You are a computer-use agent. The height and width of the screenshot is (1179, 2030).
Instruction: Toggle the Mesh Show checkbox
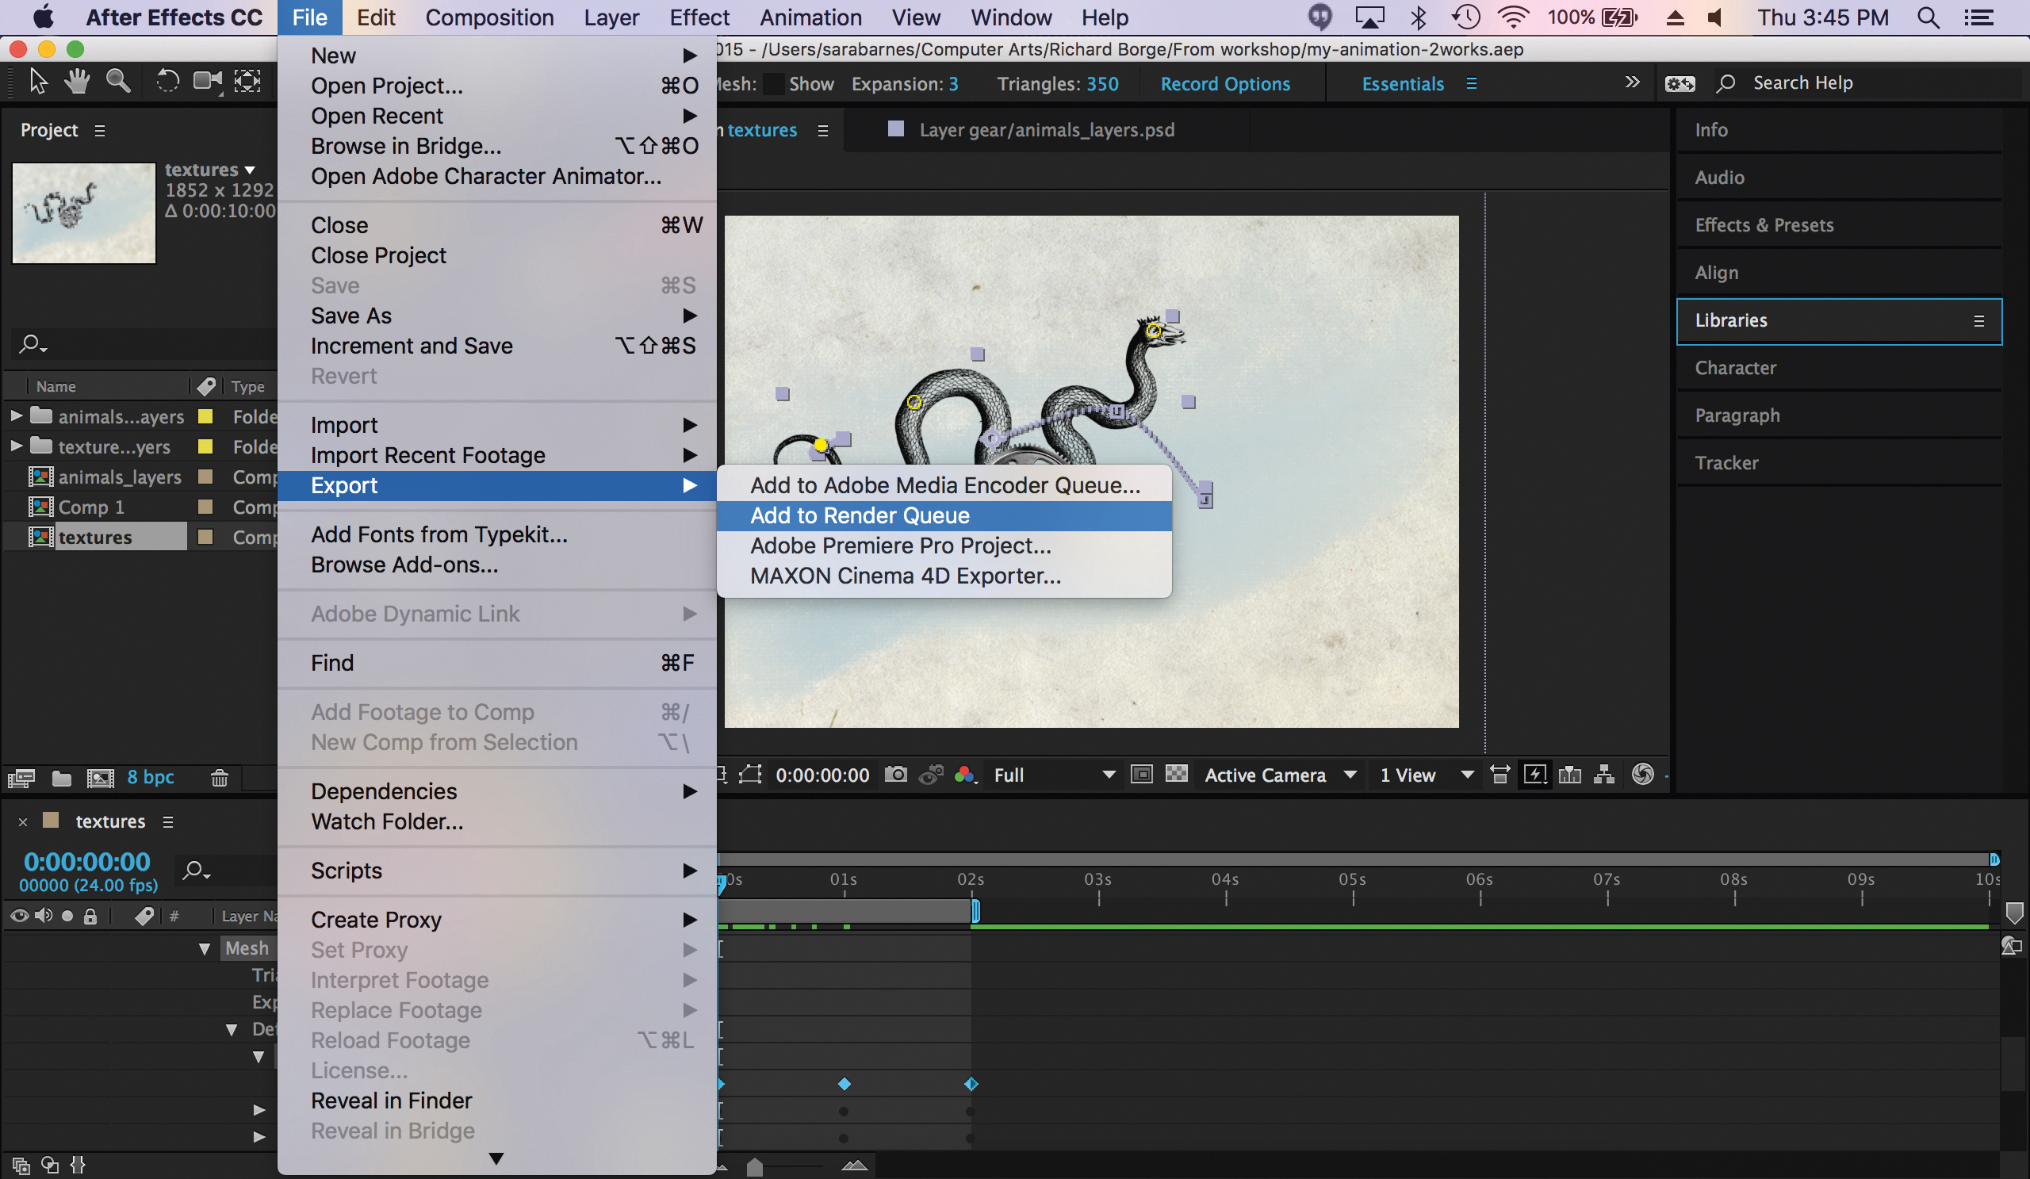774,84
